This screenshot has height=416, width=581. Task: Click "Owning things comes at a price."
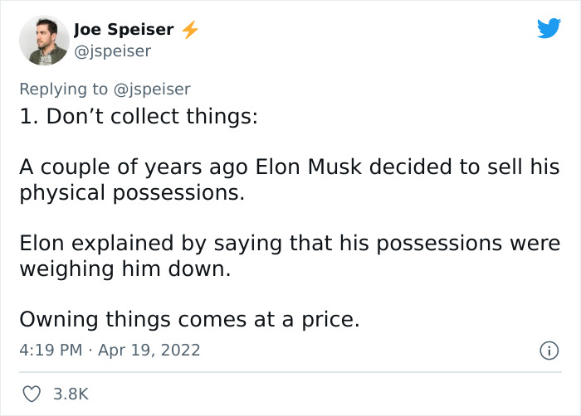tap(189, 320)
